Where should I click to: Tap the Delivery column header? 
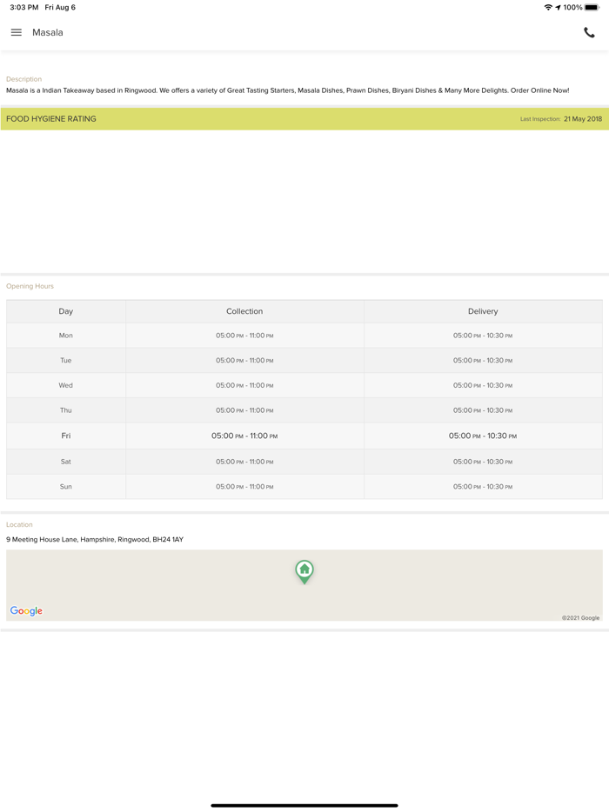click(483, 311)
